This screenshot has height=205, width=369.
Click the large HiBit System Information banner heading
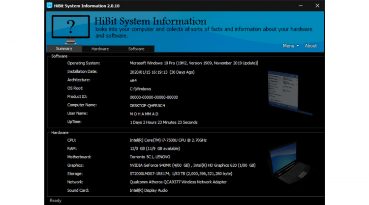(x=151, y=21)
